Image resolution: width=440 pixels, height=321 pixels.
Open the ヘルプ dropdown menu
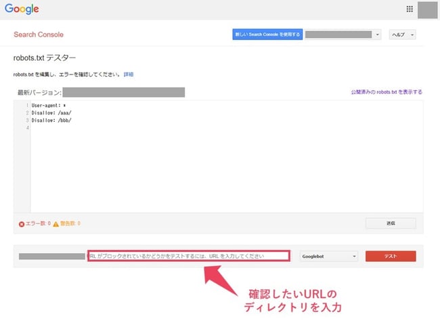point(402,35)
